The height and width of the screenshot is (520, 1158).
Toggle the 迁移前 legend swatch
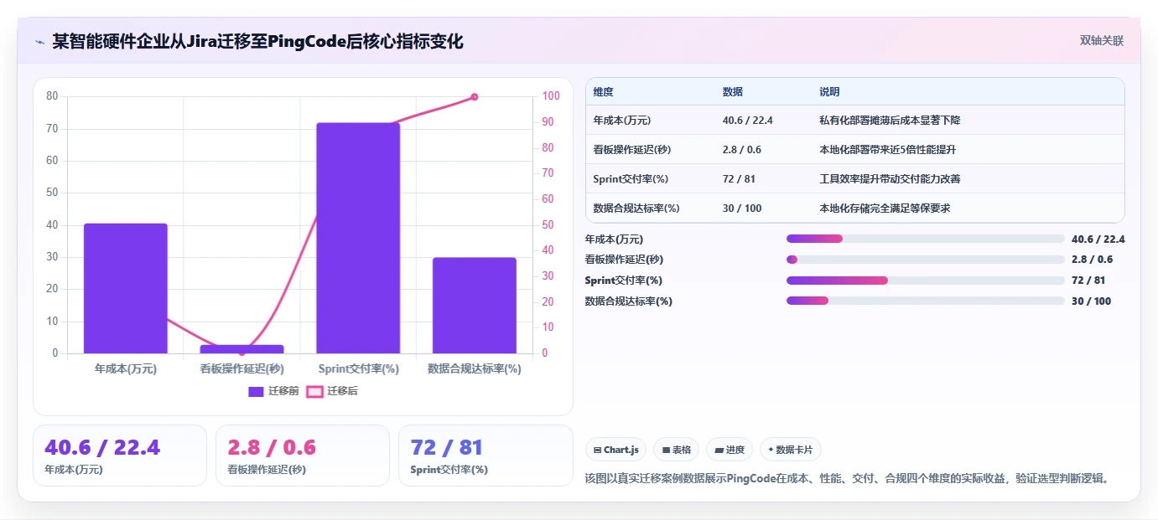257,391
